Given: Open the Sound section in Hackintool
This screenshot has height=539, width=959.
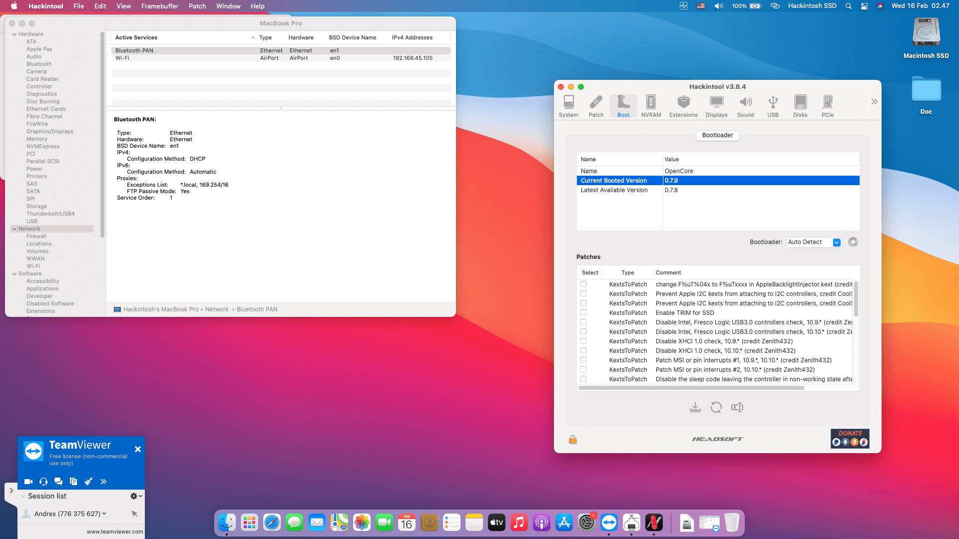Looking at the screenshot, I should [745, 105].
